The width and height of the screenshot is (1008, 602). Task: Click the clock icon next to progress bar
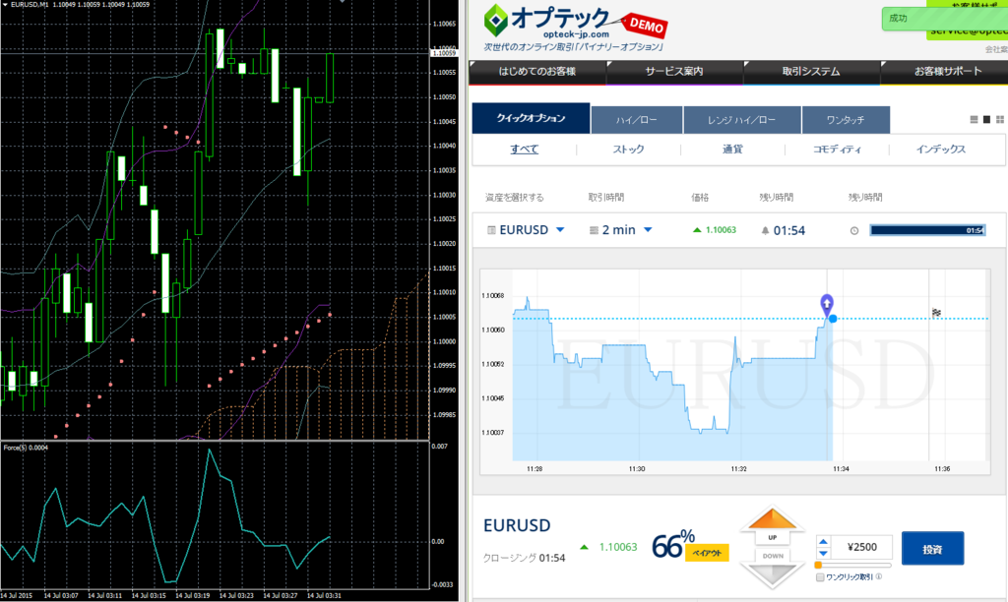point(854,230)
